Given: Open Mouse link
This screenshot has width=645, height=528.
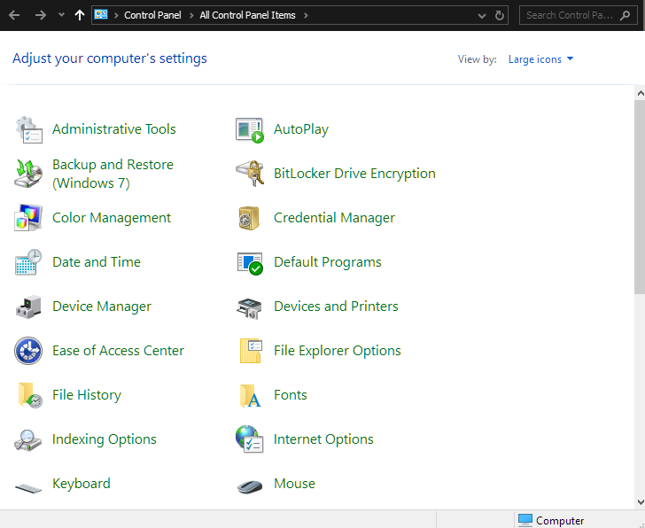Looking at the screenshot, I should [294, 484].
